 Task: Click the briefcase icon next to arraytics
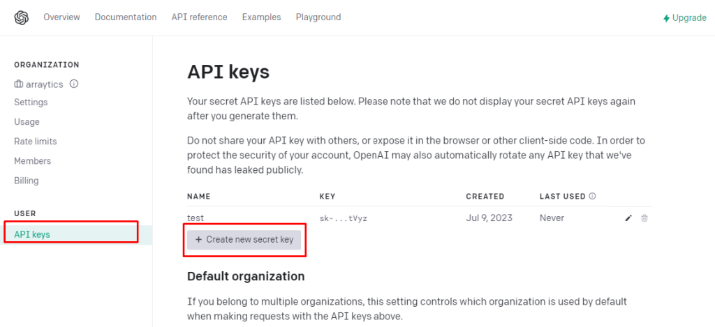coord(19,84)
